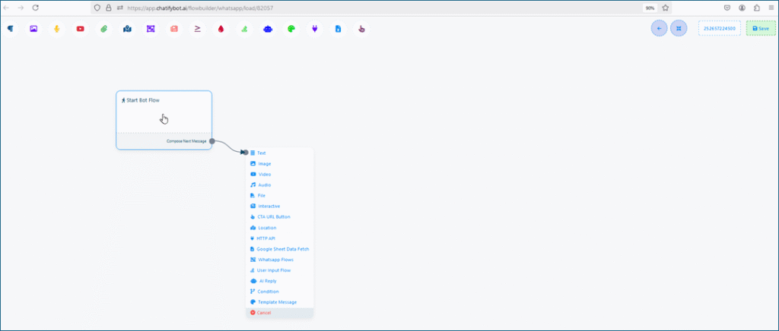Choose the green paperclip file icon
The image size is (779, 331).
point(103,29)
